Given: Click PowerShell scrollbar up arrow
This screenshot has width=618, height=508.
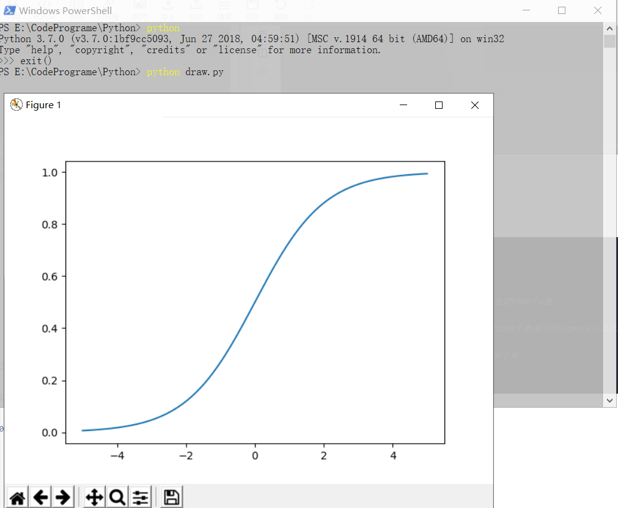Looking at the screenshot, I should click(x=609, y=28).
